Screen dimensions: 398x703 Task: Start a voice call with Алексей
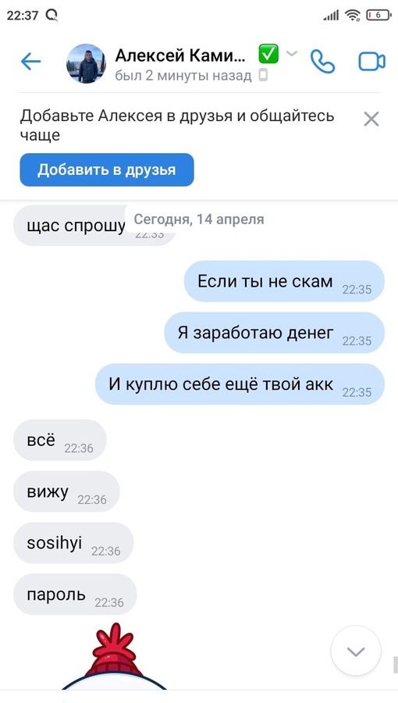point(323,62)
